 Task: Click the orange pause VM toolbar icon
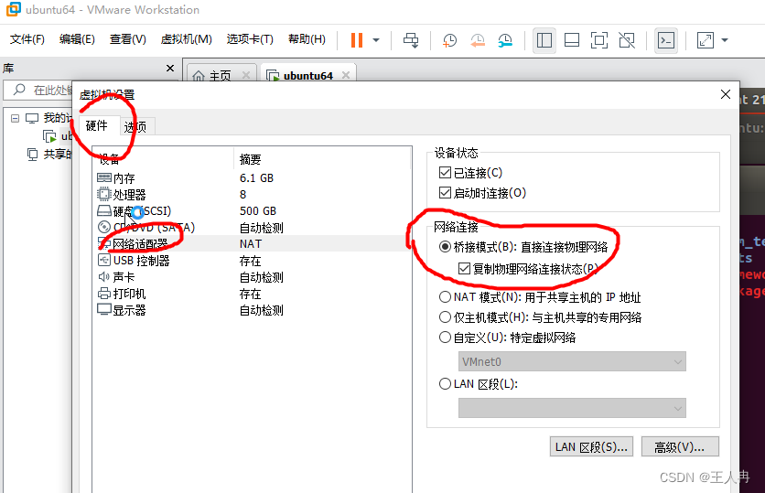click(x=357, y=40)
